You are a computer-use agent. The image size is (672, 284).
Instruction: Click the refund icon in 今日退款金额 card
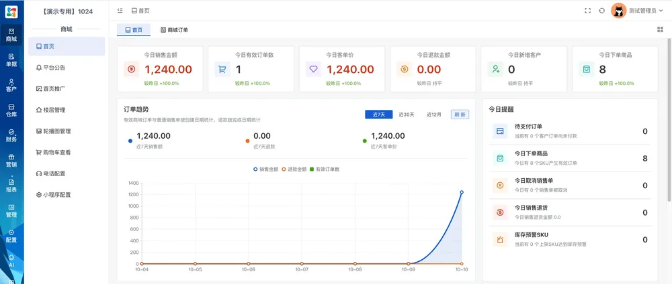click(x=404, y=69)
